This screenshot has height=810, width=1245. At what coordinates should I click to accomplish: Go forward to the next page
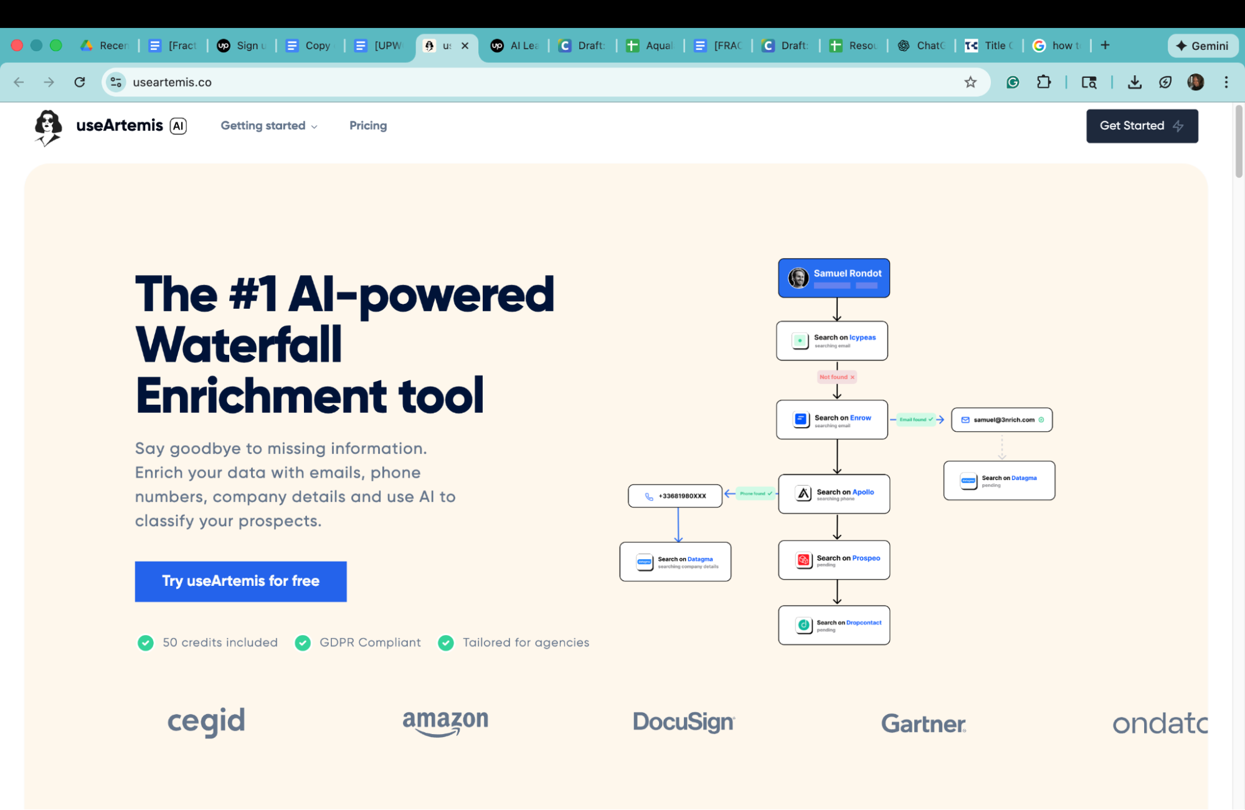click(x=49, y=82)
